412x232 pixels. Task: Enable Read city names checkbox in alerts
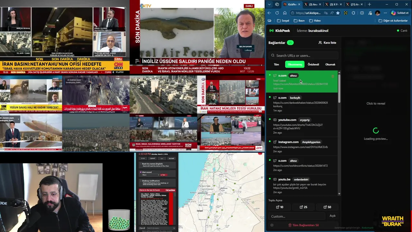pyautogui.click(x=140, y=164)
